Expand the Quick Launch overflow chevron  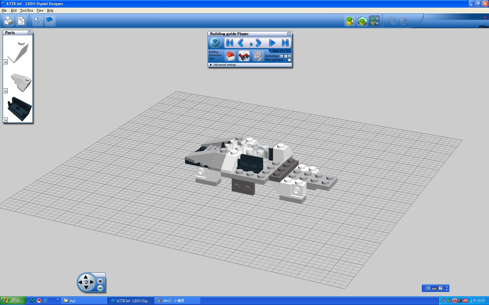[x=58, y=299]
